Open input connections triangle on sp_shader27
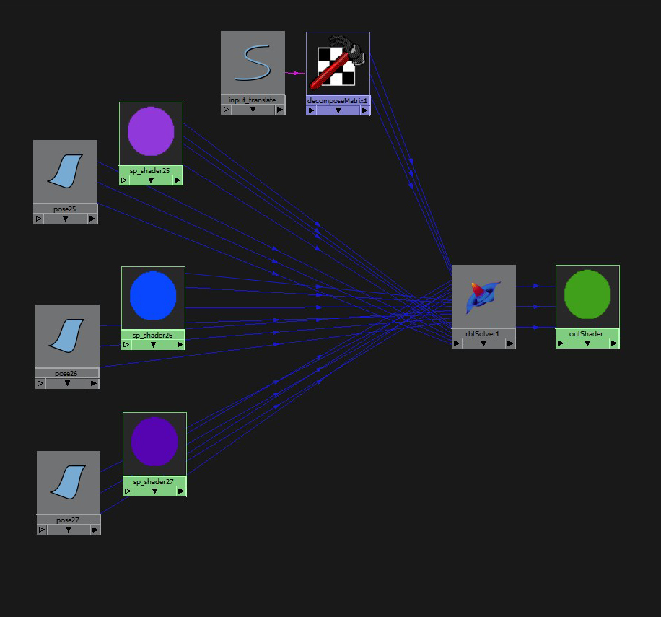 pos(128,491)
